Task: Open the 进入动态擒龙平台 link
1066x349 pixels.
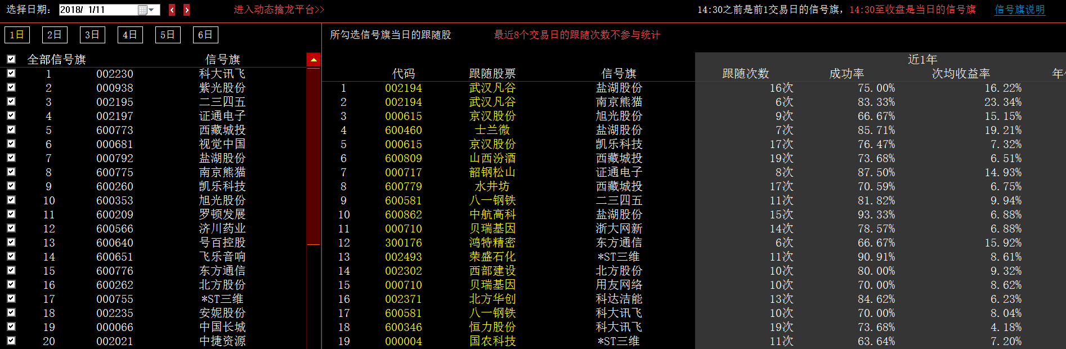Action: point(279,10)
